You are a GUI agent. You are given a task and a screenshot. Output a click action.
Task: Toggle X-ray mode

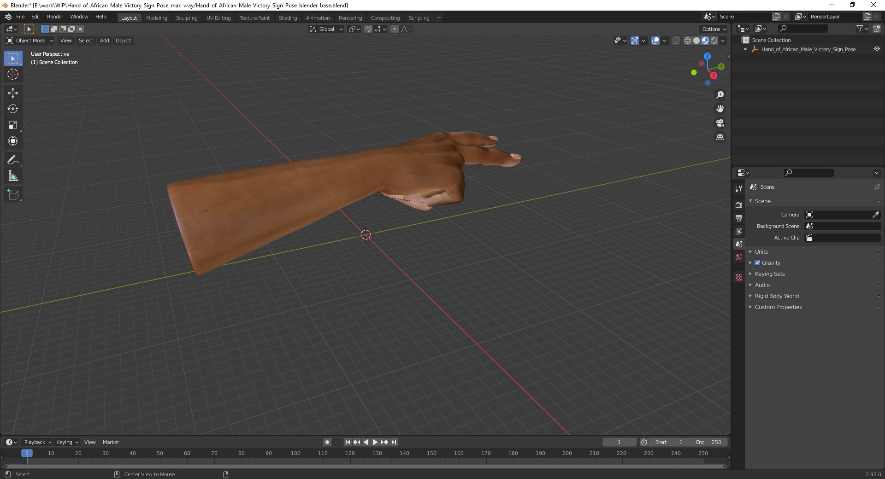(676, 41)
